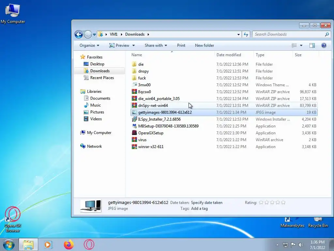The height and width of the screenshot is (251, 334).
Task: Open Help with the question mark icon
Action: click(x=324, y=45)
